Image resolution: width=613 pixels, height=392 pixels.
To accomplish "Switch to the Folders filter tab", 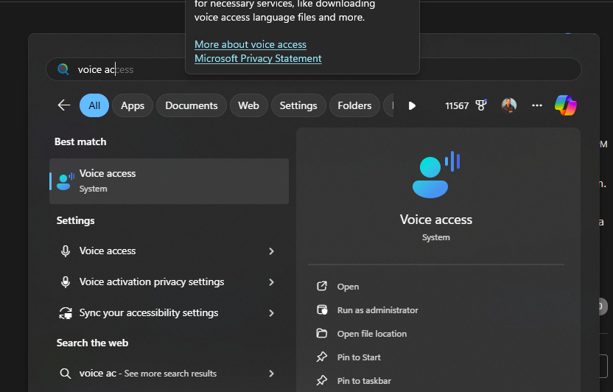I will [354, 105].
